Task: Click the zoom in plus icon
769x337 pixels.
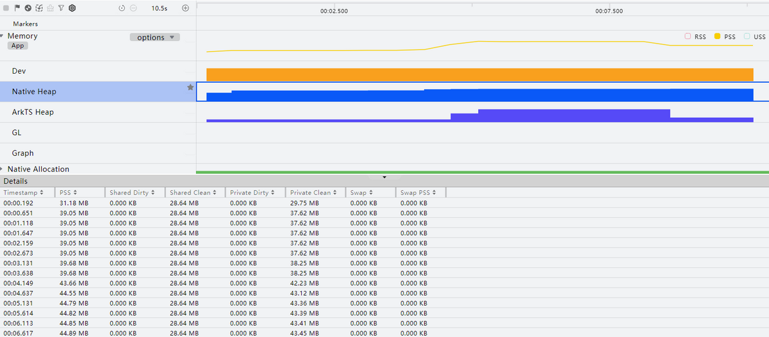Action: click(x=185, y=8)
